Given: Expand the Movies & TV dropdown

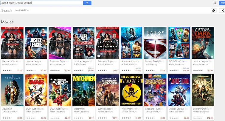Looking at the screenshot, I should [x=22, y=10].
